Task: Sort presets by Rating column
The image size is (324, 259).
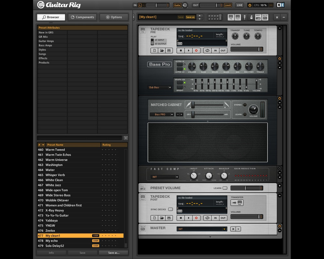Action: (x=114, y=145)
